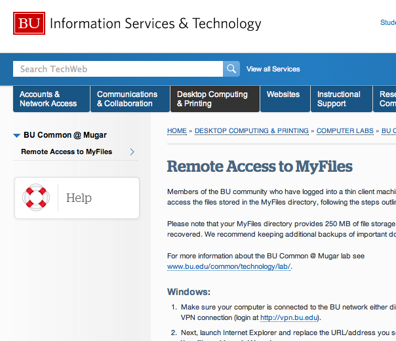This screenshot has width=396, height=341.
Task: Collapse the BU Common @ Mugar triangle
Action: pos(16,136)
